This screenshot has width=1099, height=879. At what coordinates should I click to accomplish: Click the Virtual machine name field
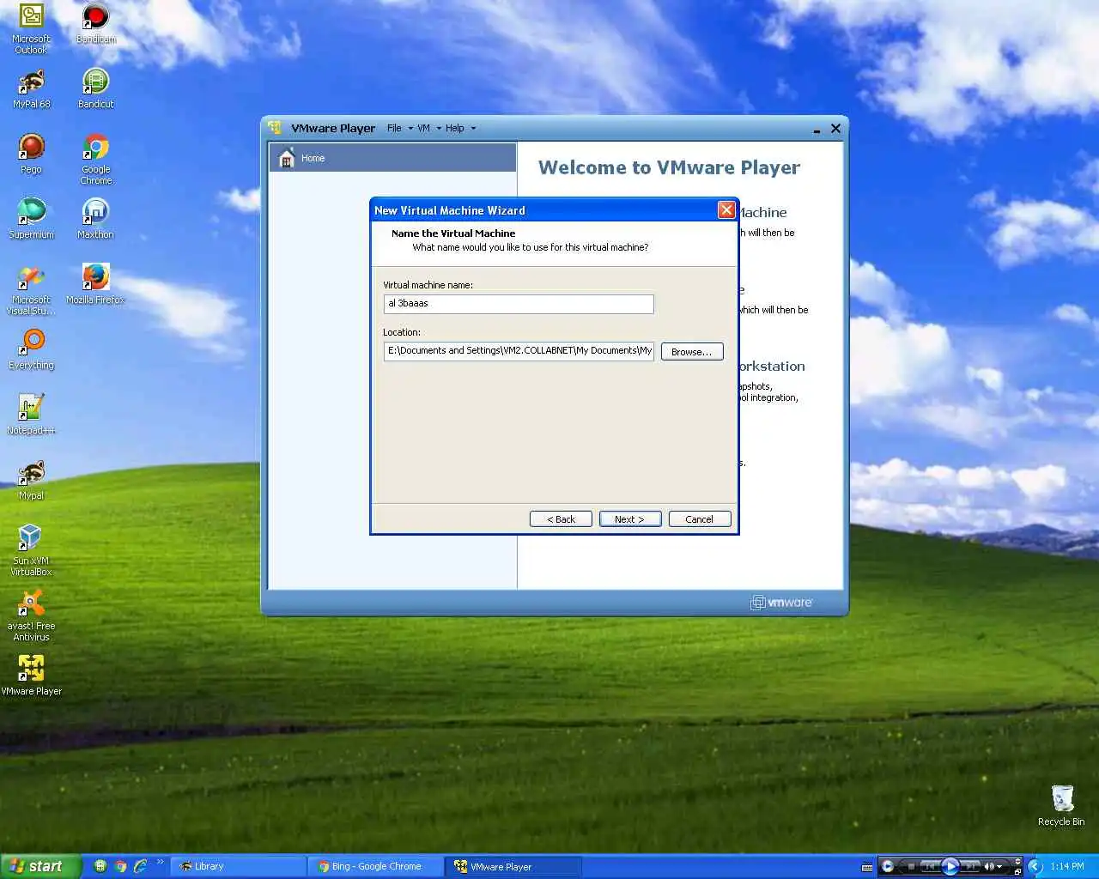tap(519, 304)
